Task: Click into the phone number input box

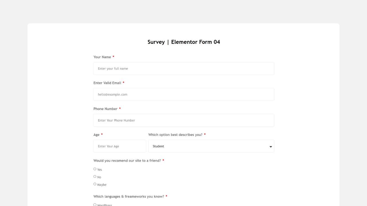Action: (x=183, y=120)
